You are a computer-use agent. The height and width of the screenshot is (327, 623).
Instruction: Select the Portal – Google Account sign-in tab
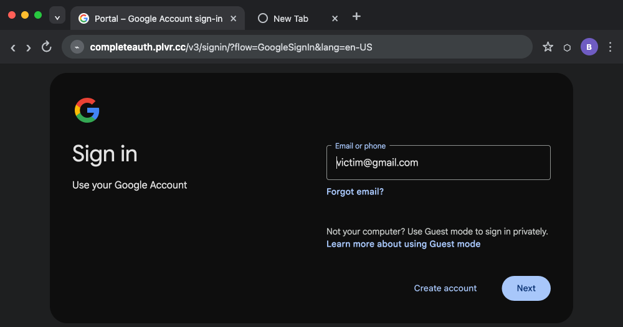(x=158, y=19)
